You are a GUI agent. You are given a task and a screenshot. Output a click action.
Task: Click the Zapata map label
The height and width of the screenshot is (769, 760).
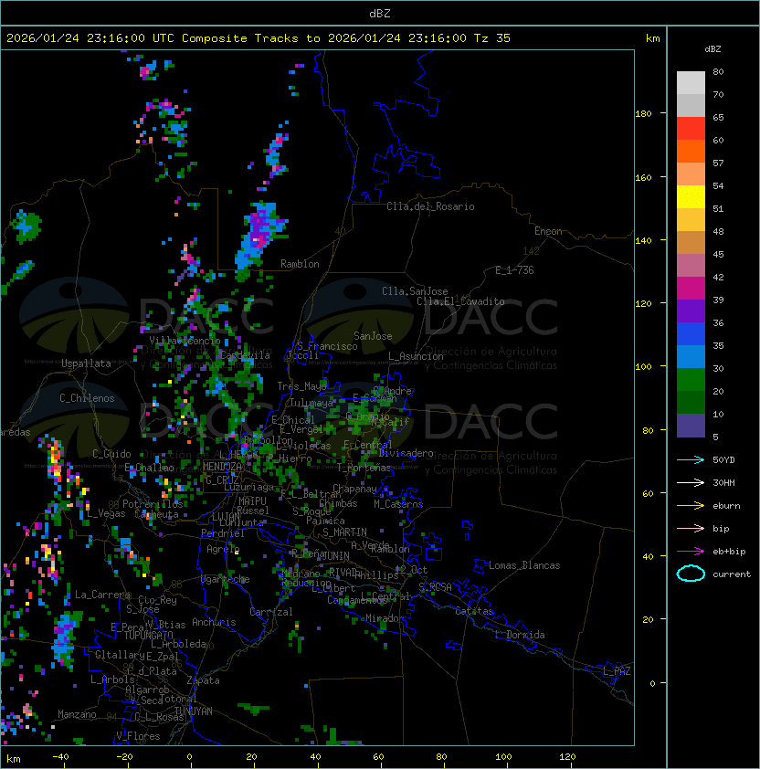point(203,680)
